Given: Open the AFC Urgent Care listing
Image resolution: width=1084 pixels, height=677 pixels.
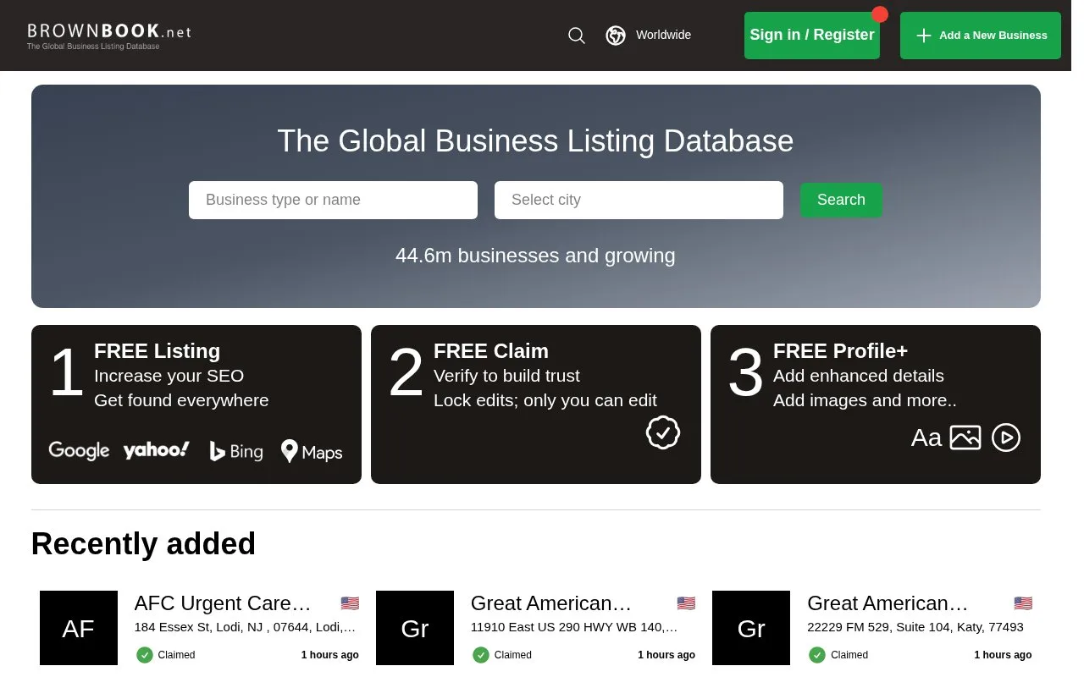Looking at the screenshot, I should point(223,603).
